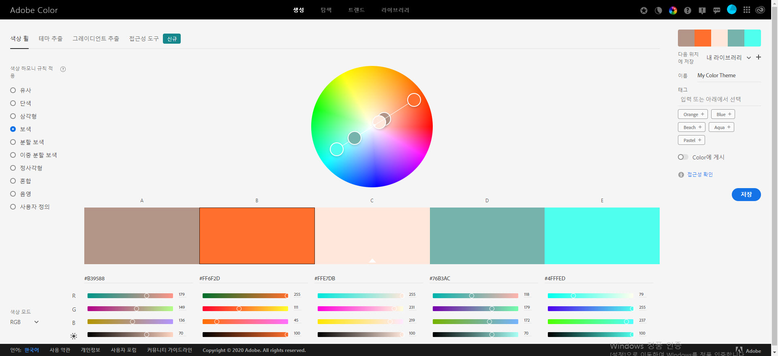The width and height of the screenshot is (778, 356).
Task: Click the R slider for color A
Action: [x=130, y=296]
